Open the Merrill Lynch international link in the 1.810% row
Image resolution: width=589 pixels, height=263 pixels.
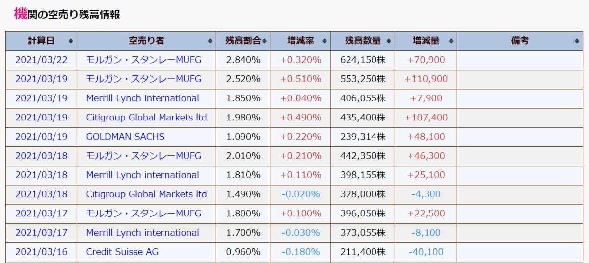pyautogui.click(x=143, y=175)
